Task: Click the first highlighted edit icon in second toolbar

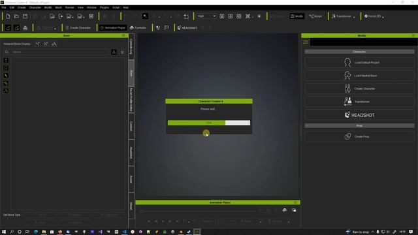Action: coord(8,27)
